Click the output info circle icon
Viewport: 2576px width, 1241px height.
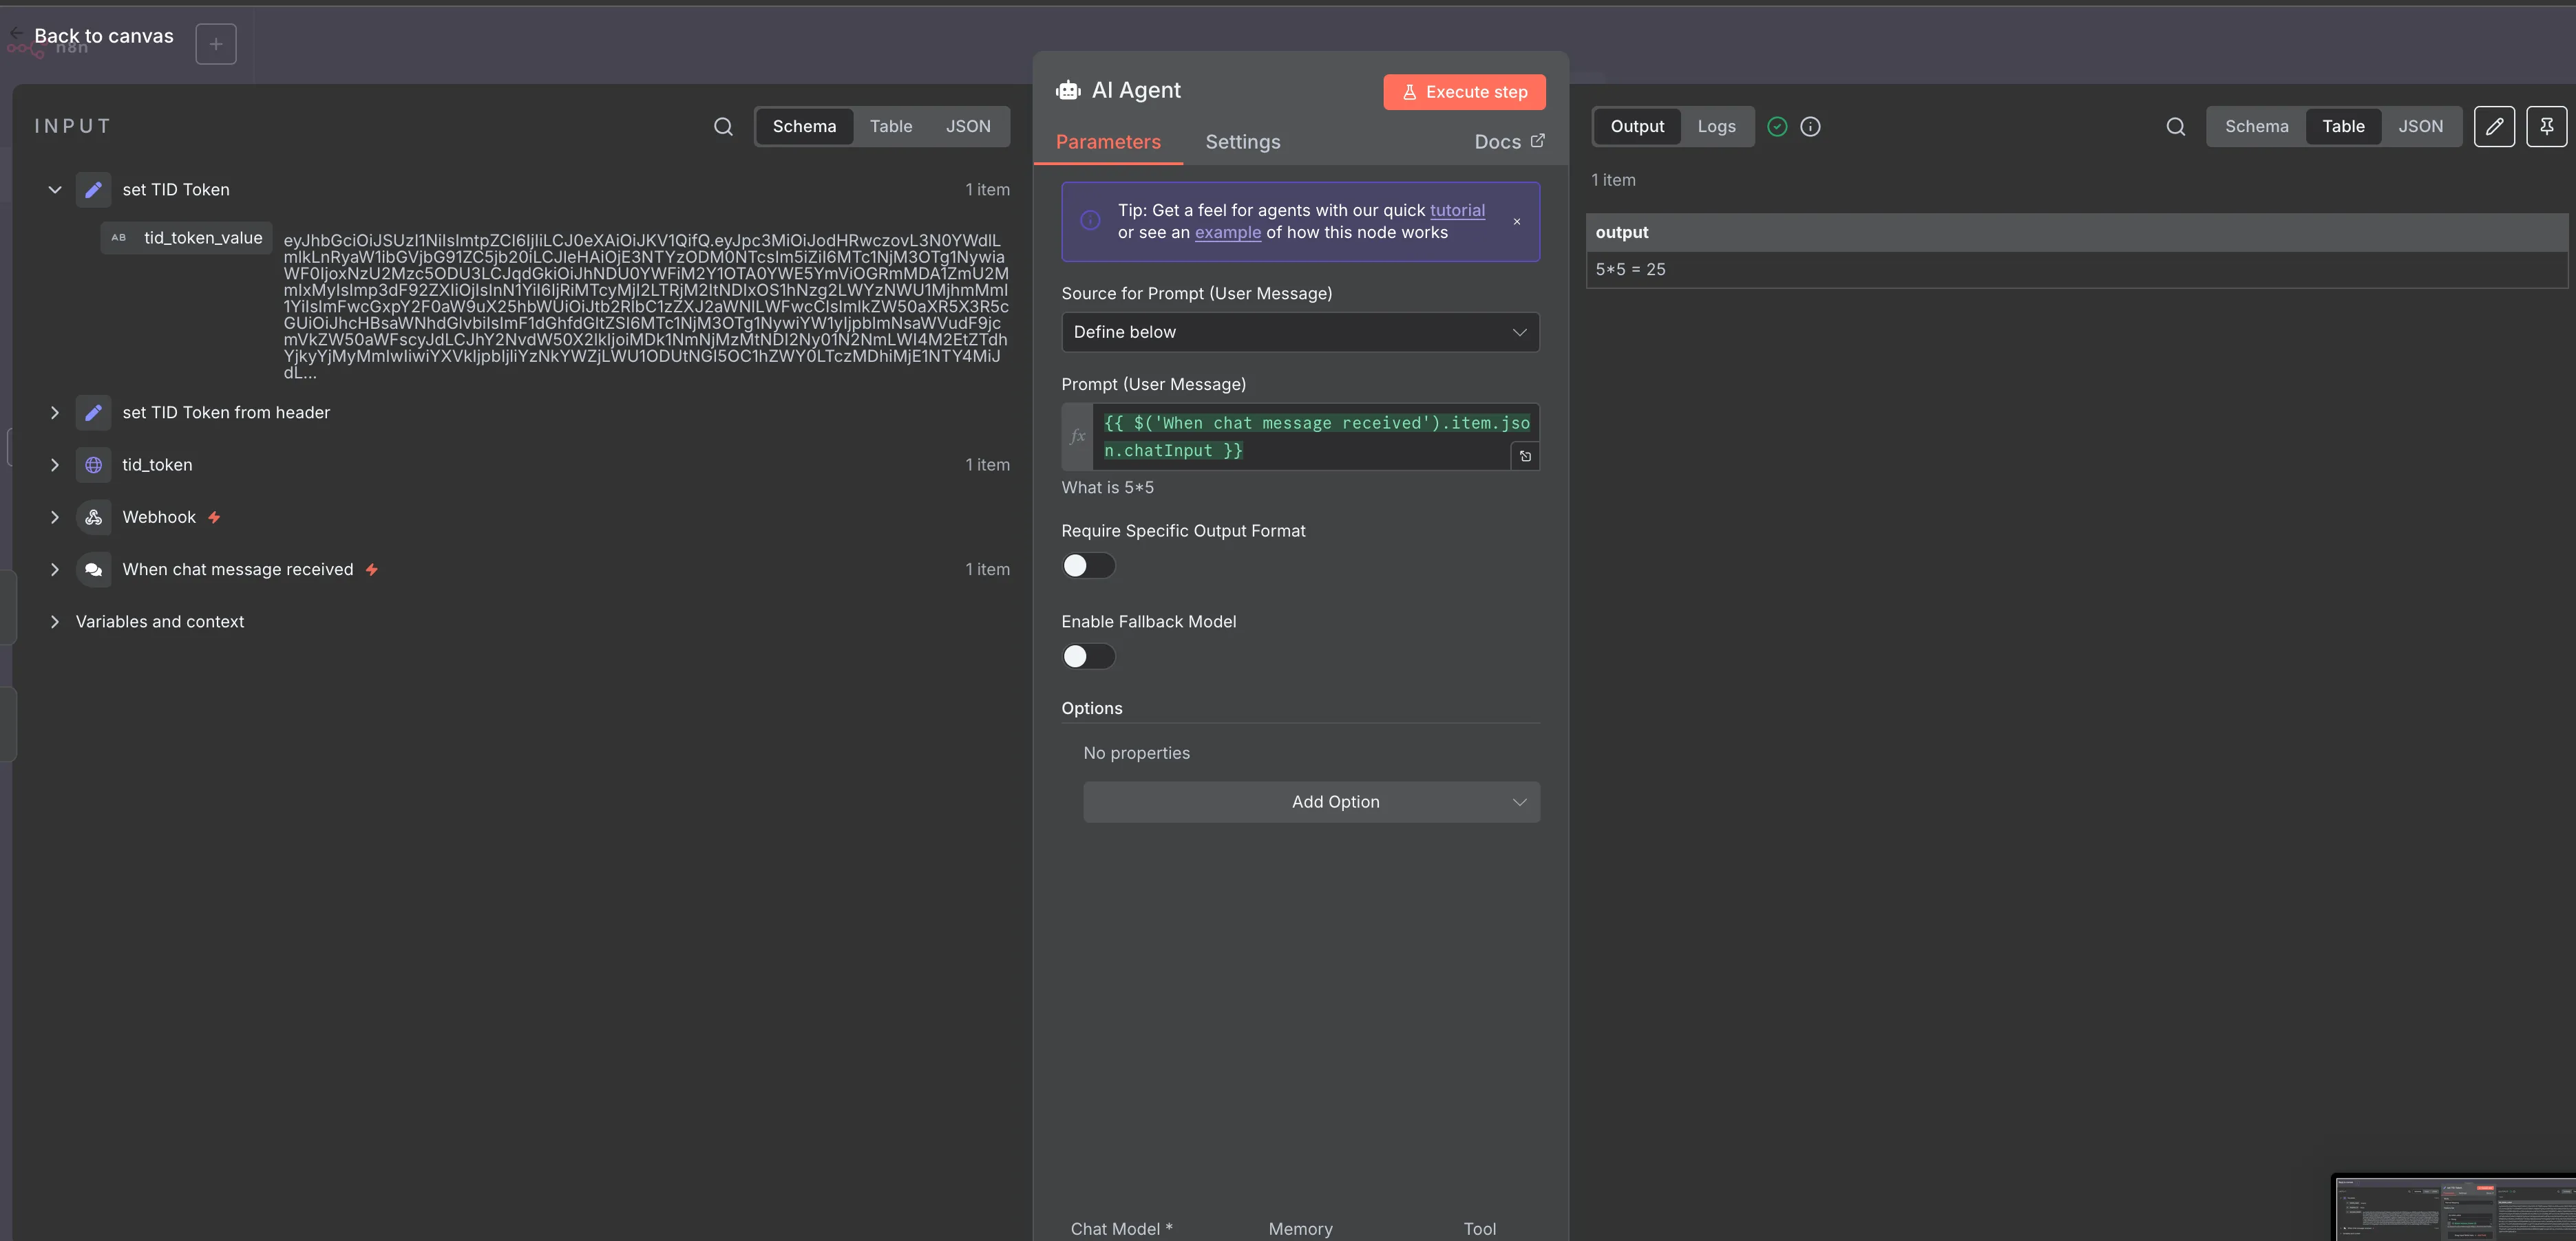1810,127
